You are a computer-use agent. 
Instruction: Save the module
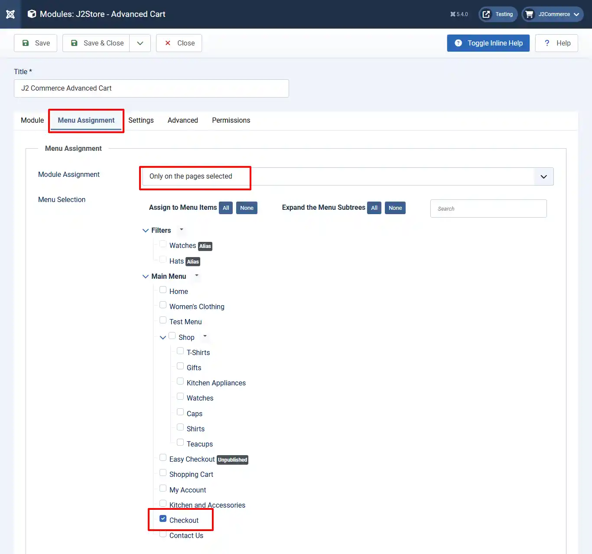pyautogui.click(x=36, y=43)
